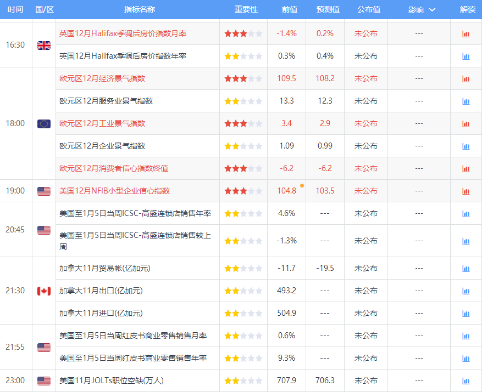Click the chart icon for 加拿大11月贸易帐
The image size is (482, 392).
[x=466, y=268]
